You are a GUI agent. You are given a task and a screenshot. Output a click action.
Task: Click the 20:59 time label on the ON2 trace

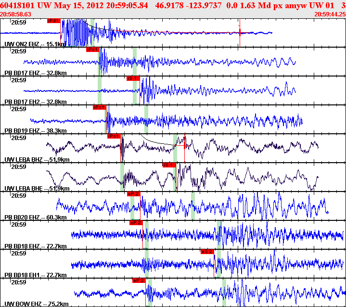(19, 23)
